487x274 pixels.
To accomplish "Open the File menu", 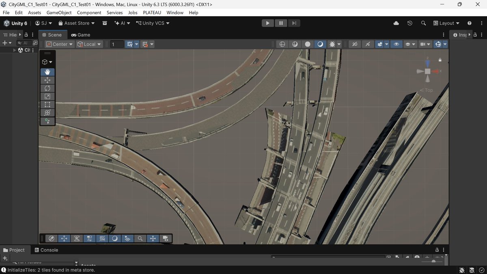I will pyautogui.click(x=6, y=13).
